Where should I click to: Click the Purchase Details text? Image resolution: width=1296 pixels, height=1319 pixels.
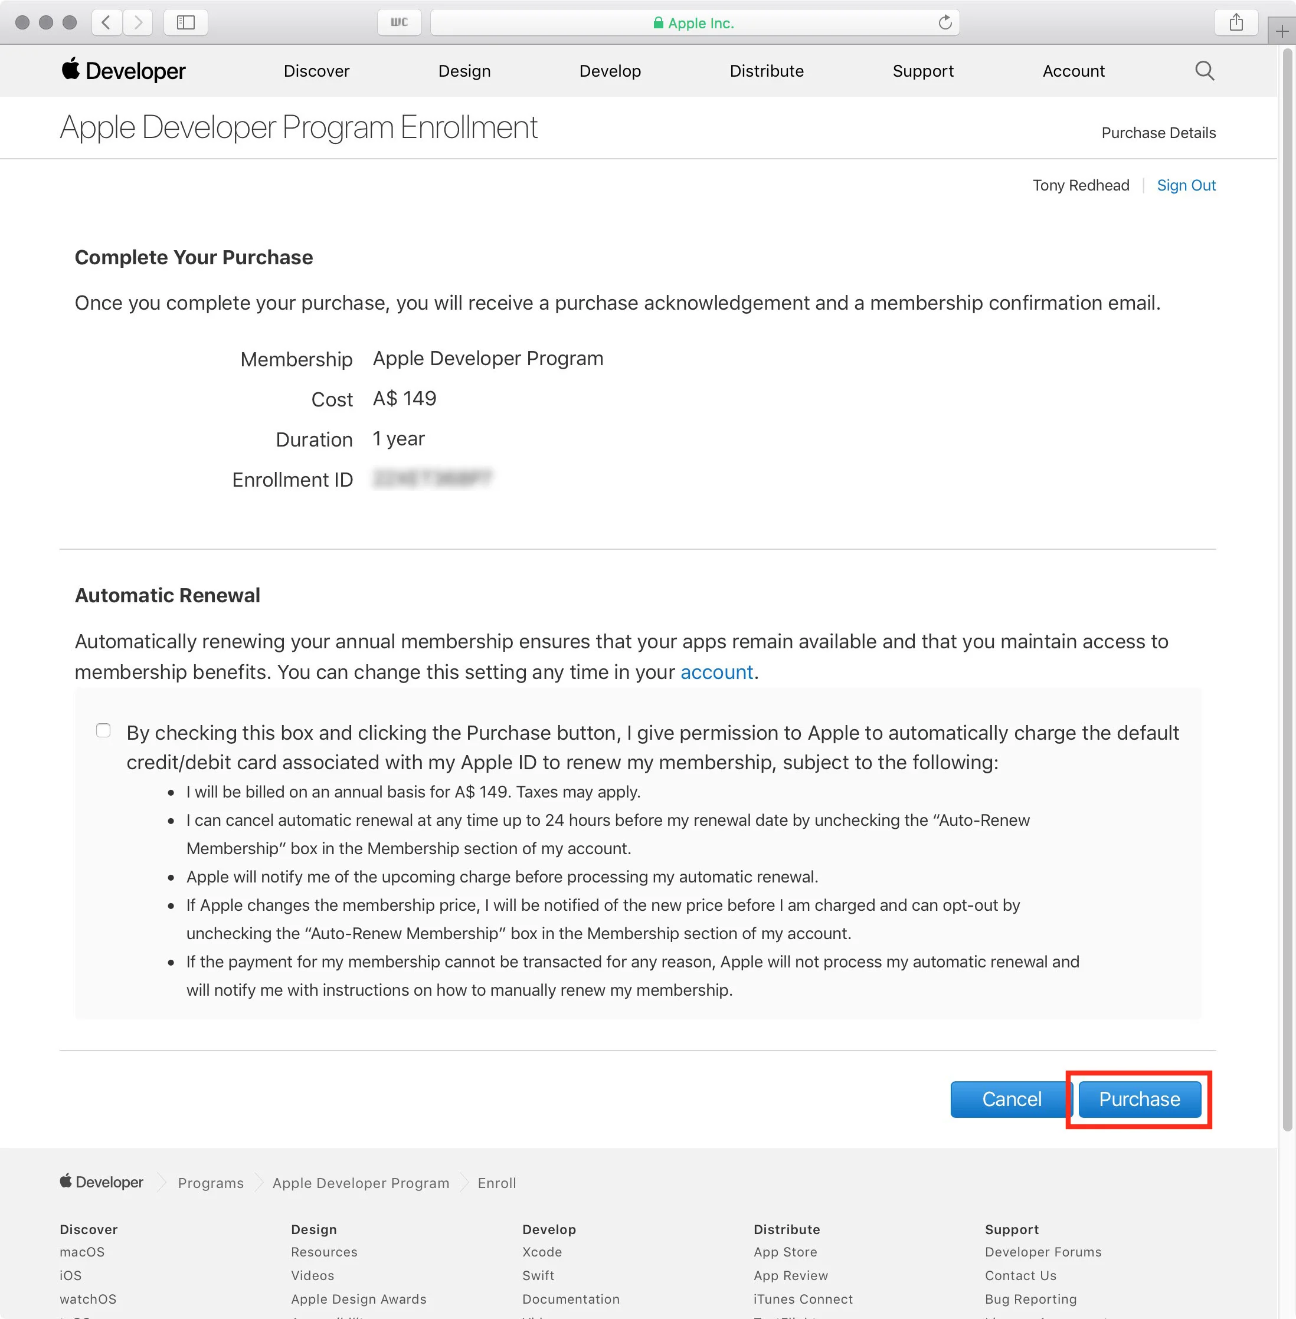1158,133
